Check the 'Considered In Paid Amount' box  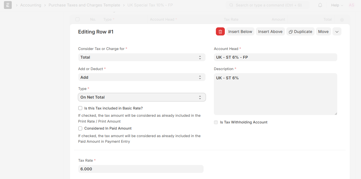[x=80, y=128]
